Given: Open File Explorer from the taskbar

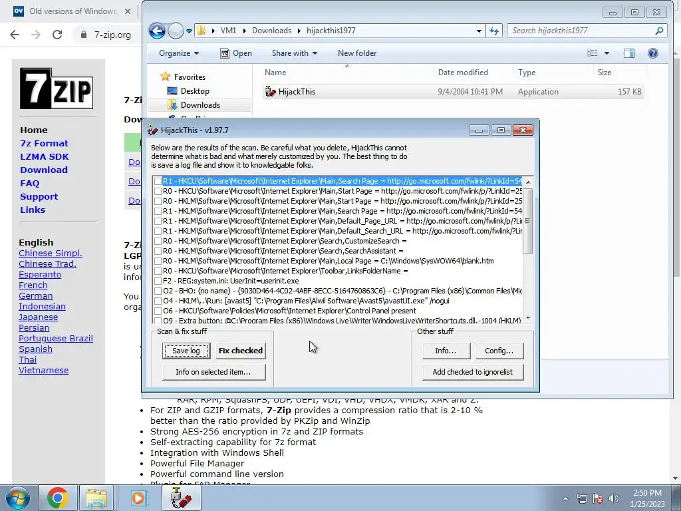Looking at the screenshot, I should coord(96,498).
